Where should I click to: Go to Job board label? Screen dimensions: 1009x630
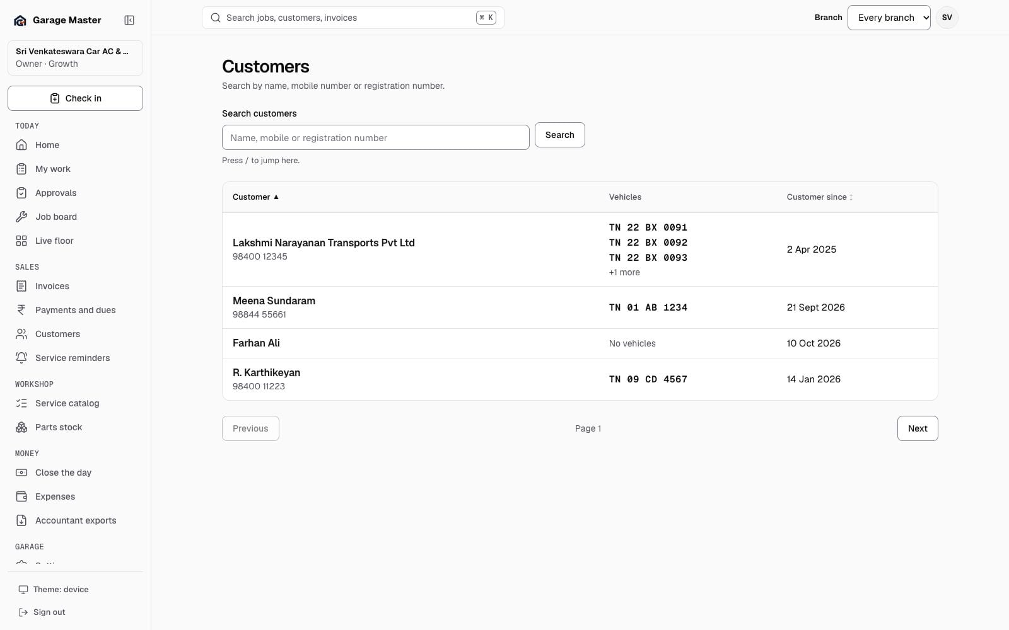56,217
